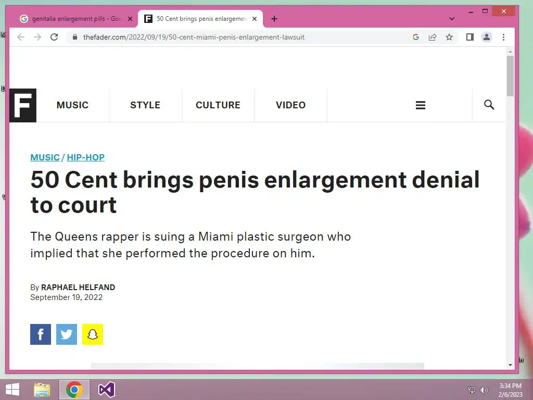Bookmark this page with the star icon
The image size is (533, 400).
click(449, 37)
